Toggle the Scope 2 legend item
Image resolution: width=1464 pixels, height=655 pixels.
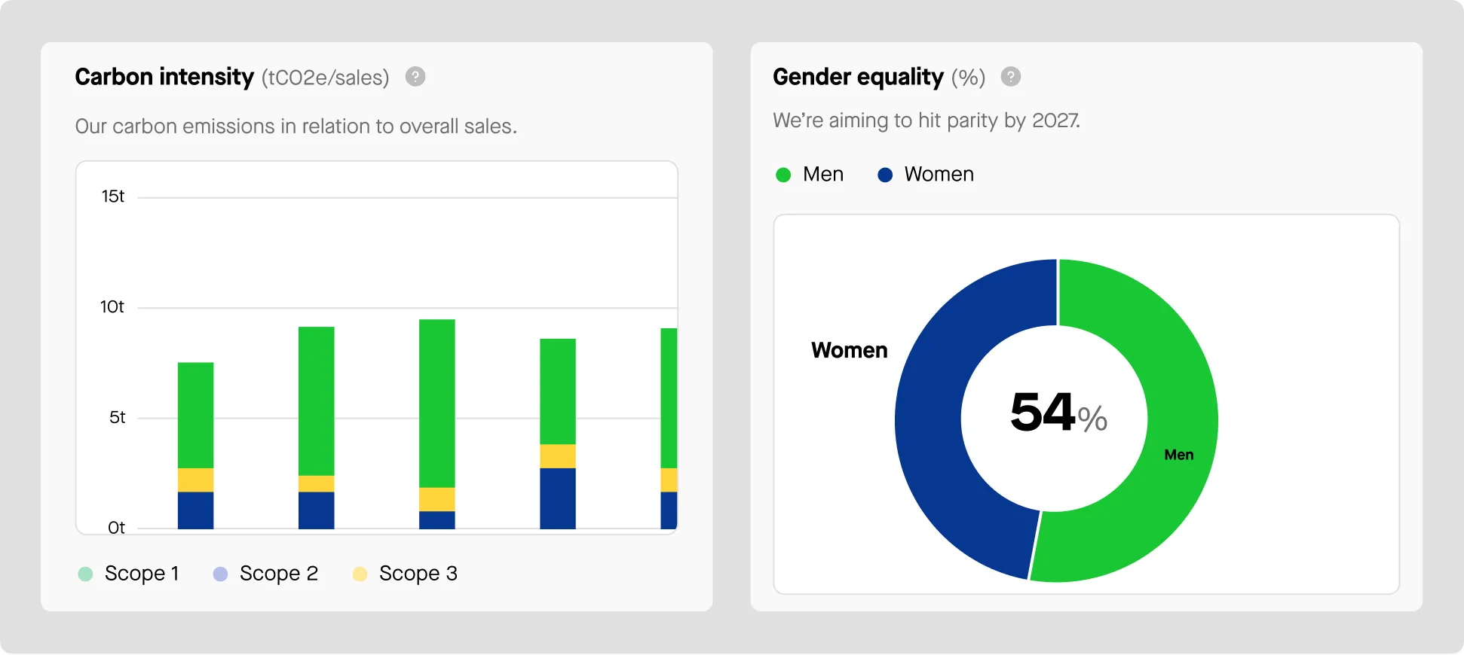point(265,574)
